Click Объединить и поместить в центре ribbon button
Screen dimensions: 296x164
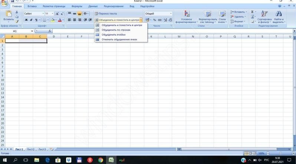point(117,20)
